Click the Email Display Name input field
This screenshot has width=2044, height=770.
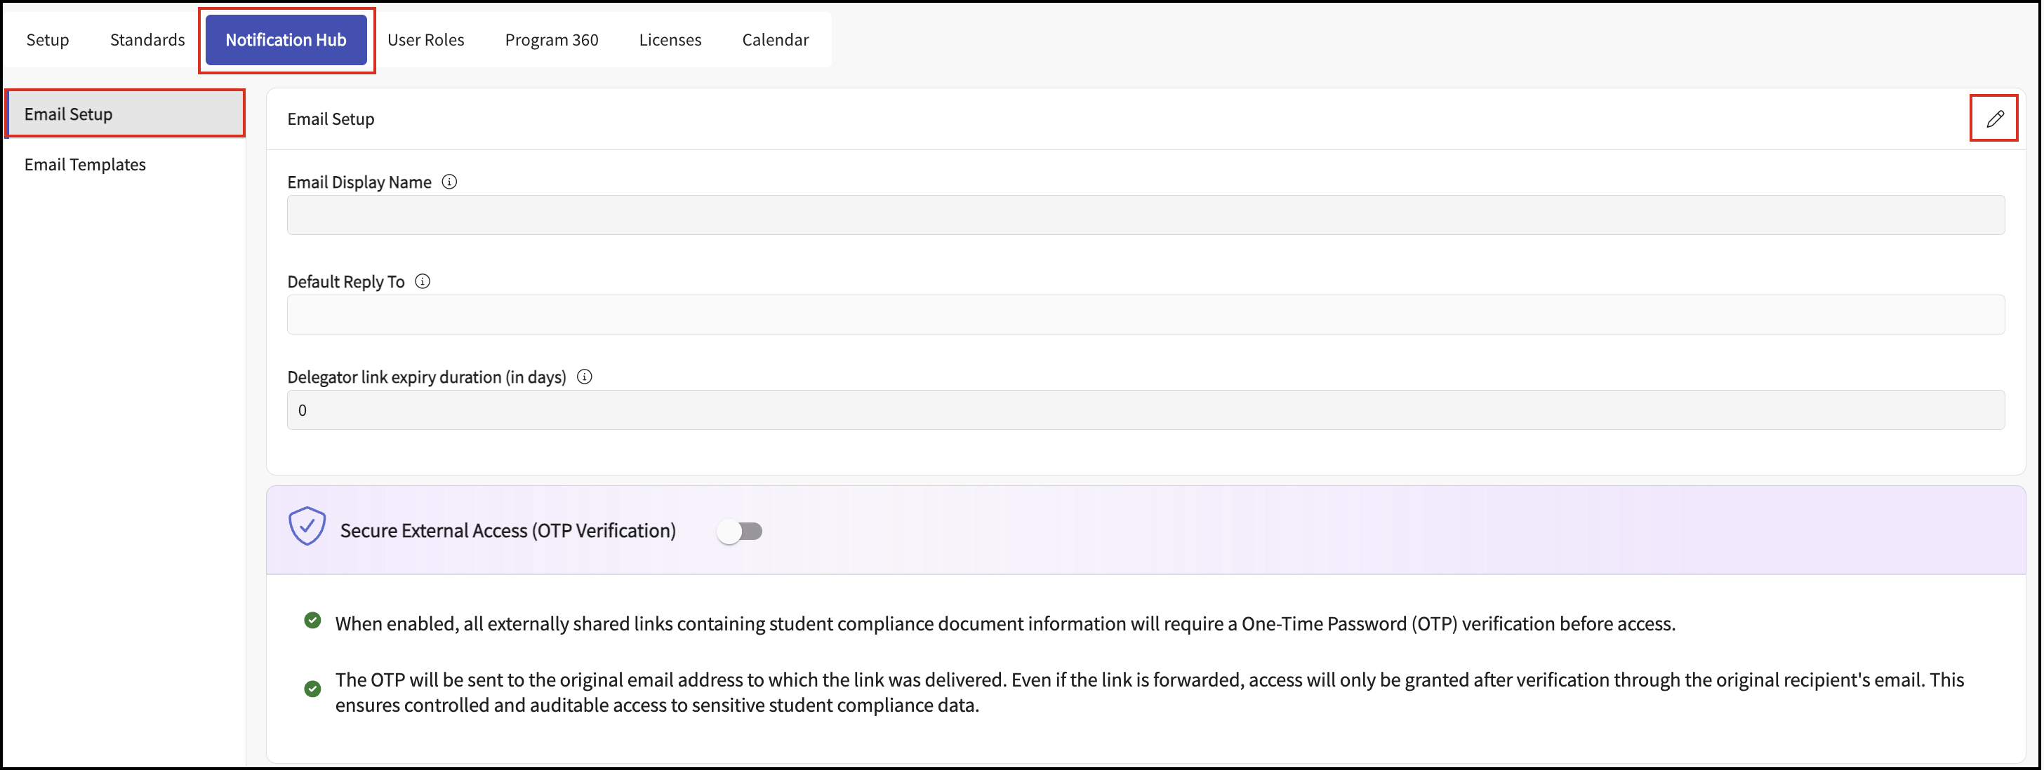[1145, 216]
